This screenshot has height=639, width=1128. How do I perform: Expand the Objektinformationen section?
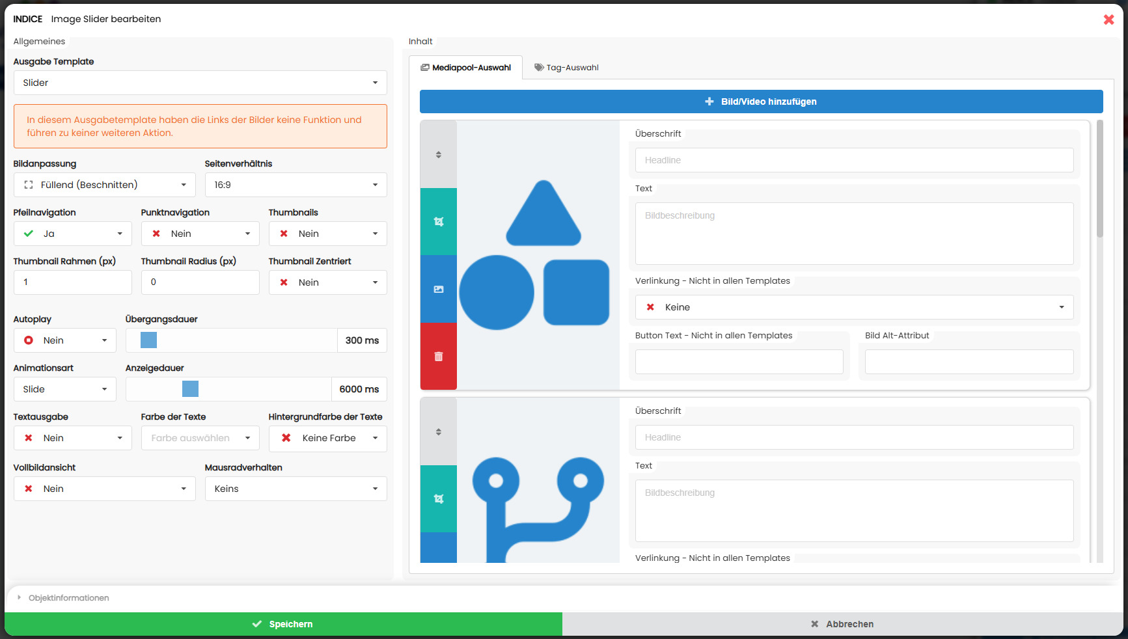coord(68,598)
